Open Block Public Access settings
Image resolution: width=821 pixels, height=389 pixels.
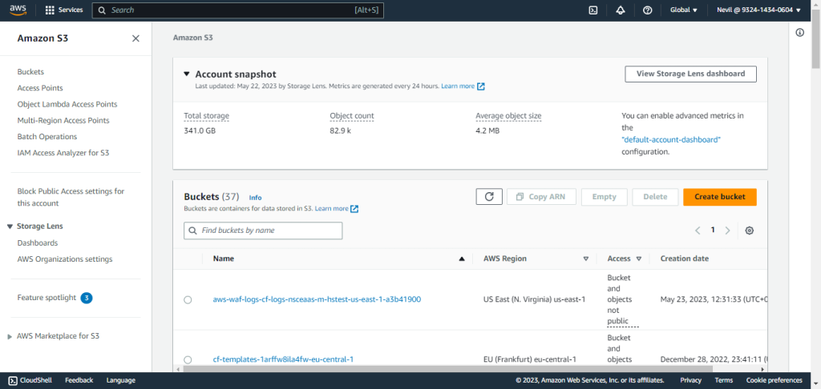(71, 197)
